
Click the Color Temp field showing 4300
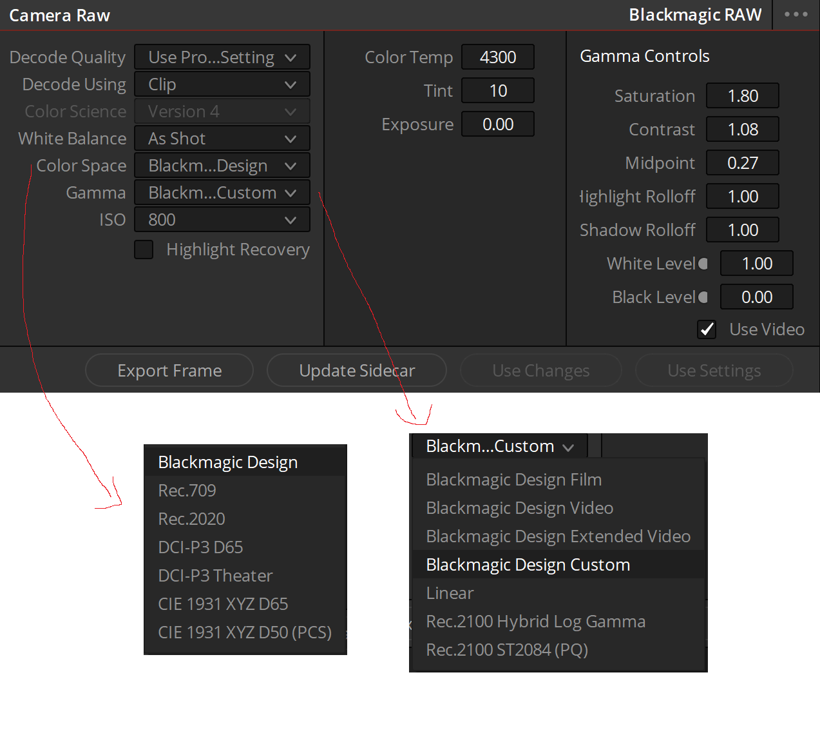(x=498, y=57)
